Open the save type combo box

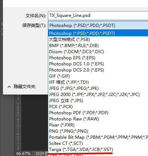pyautogui.click(x=98, y=26)
